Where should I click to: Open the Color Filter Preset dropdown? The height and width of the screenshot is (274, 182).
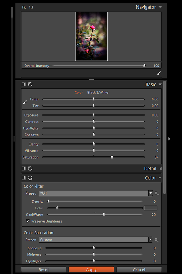(96, 193)
